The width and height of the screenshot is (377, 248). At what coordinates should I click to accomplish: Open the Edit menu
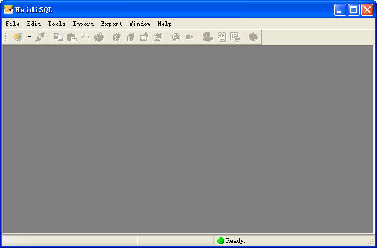[34, 24]
